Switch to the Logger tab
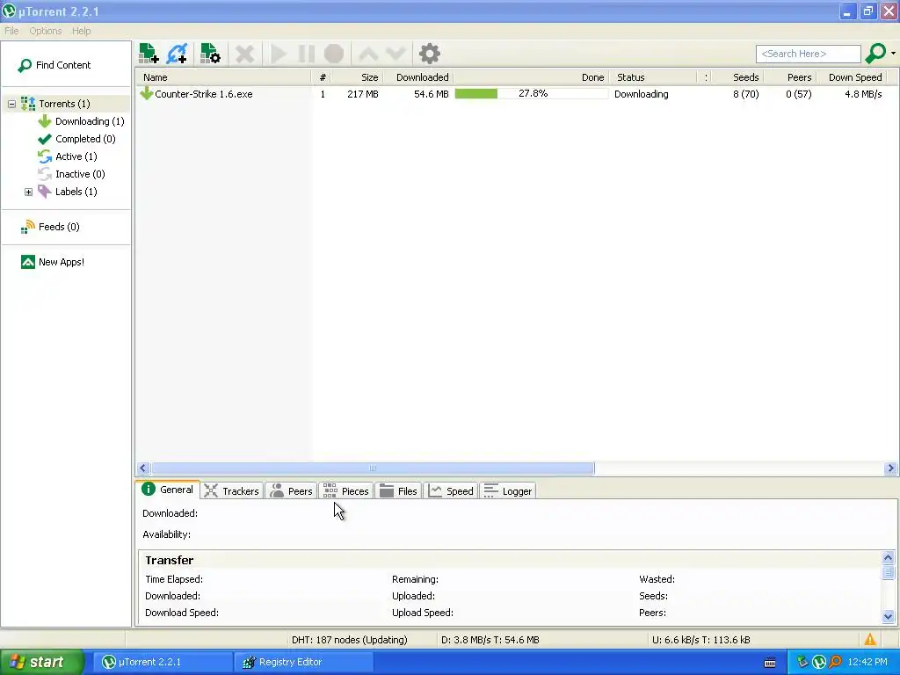The height and width of the screenshot is (675, 900). [507, 491]
